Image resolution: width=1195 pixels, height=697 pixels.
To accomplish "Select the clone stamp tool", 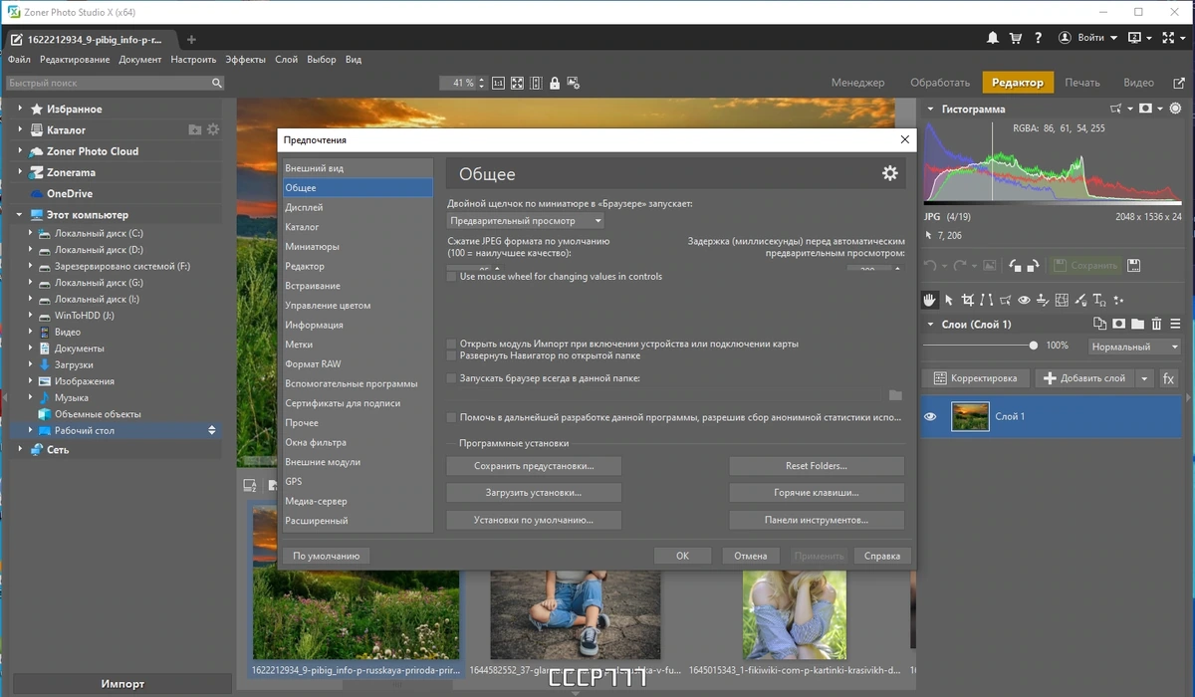I will click(1043, 300).
